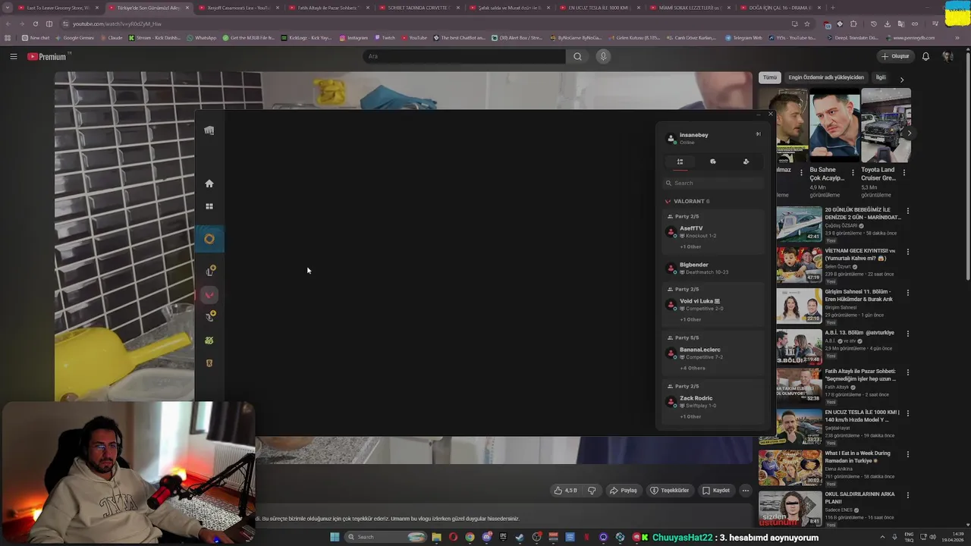Open AseffTV friend entry

[x=713, y=231]
